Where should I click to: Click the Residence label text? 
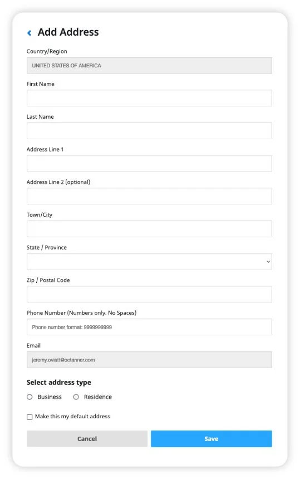pyautogui.click(x=97, y=397)
